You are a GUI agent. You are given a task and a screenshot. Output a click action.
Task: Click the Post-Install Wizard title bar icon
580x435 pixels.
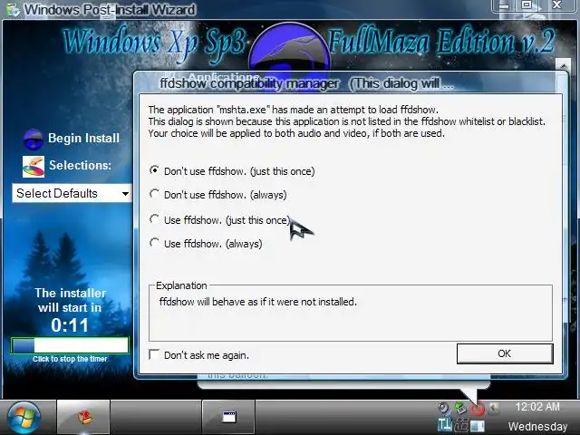point(13,10)
